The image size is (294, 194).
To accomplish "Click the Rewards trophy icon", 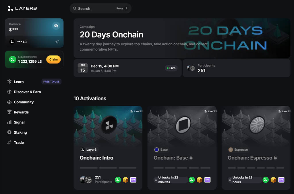I will point(9,112).
